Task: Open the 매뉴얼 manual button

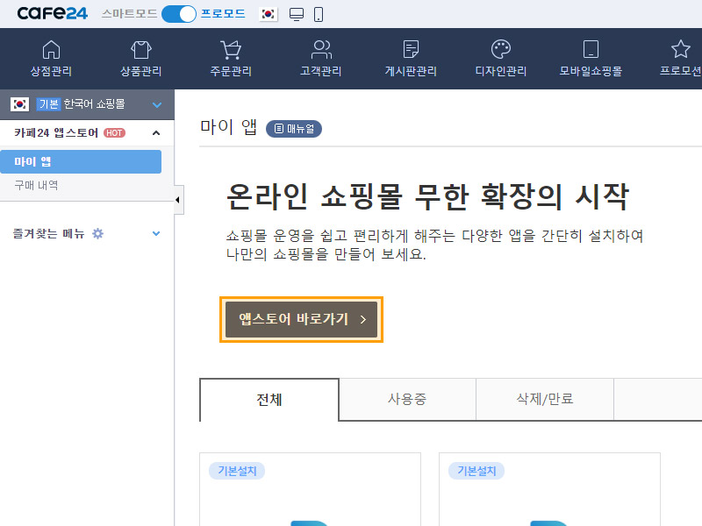Action: [294, 129]
